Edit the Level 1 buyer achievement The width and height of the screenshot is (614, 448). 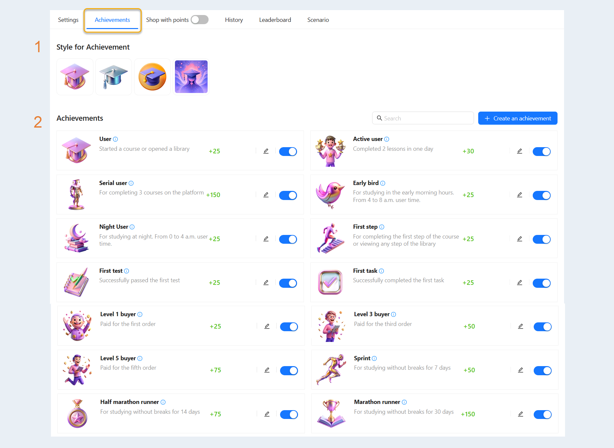267,326
